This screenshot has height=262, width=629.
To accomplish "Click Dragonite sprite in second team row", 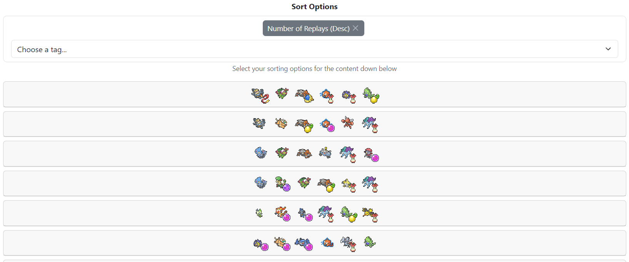I will point(281,123).
